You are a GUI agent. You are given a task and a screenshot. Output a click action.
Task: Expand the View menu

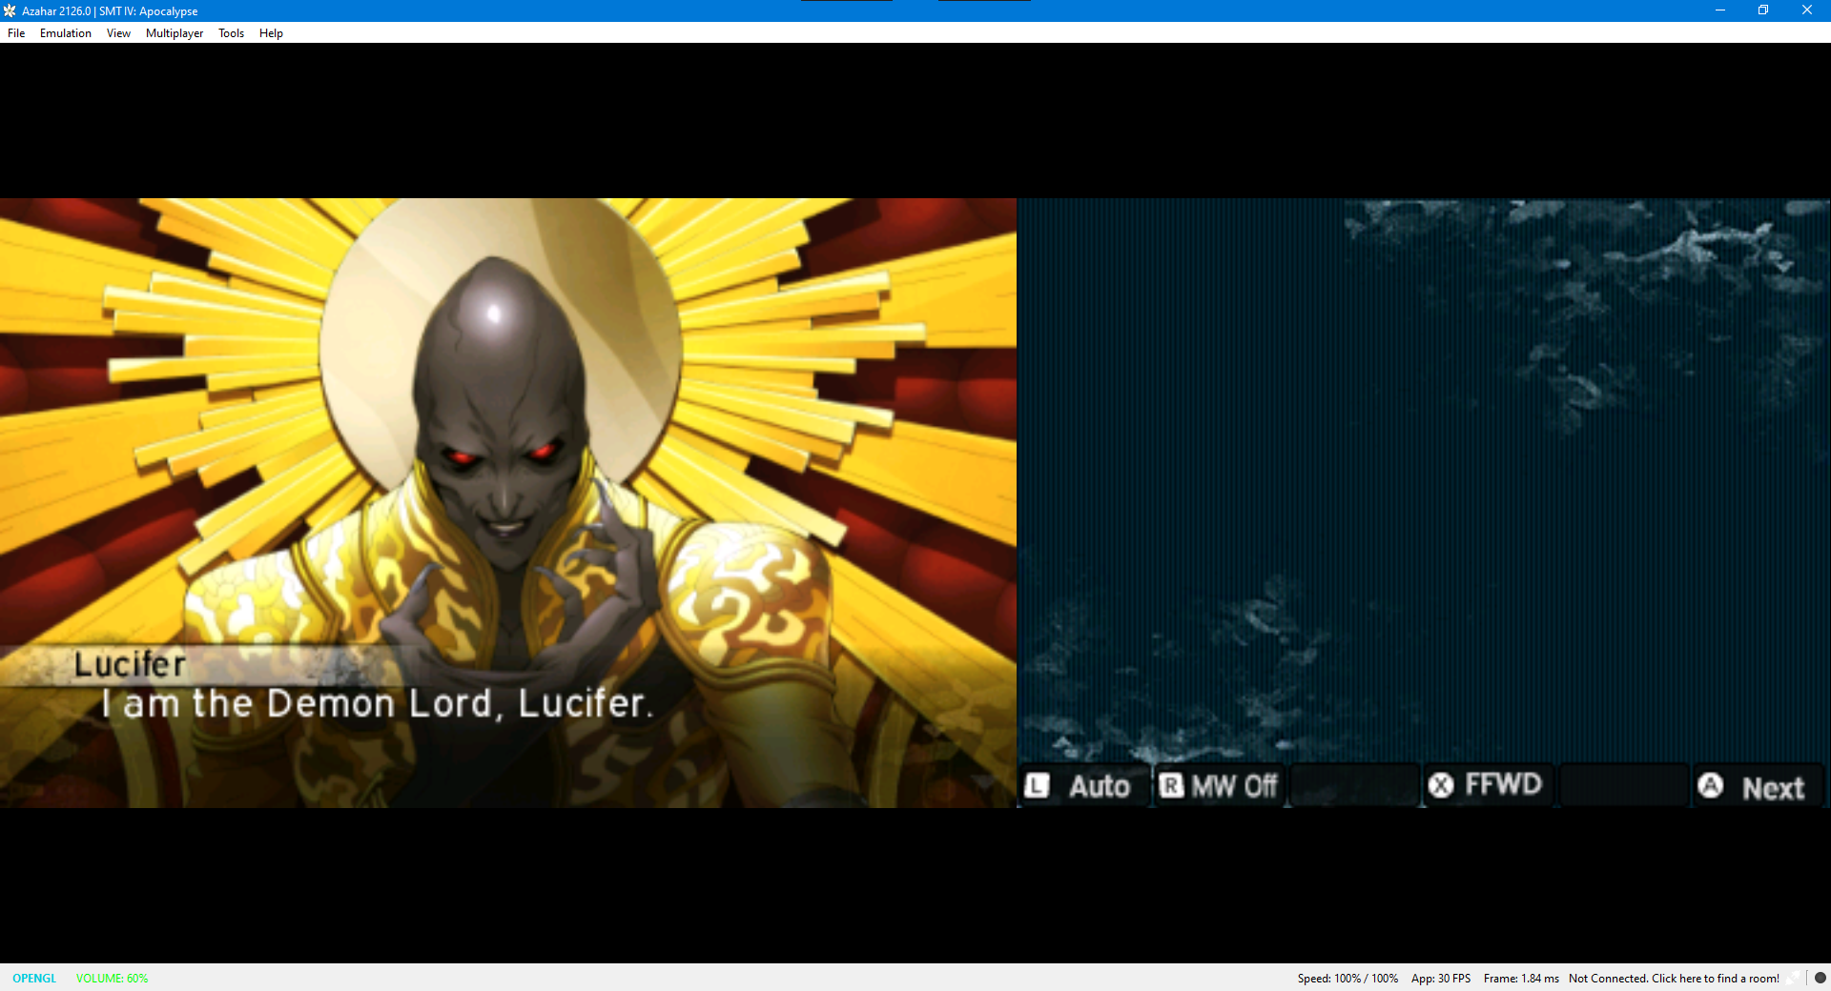click(118, 33)
